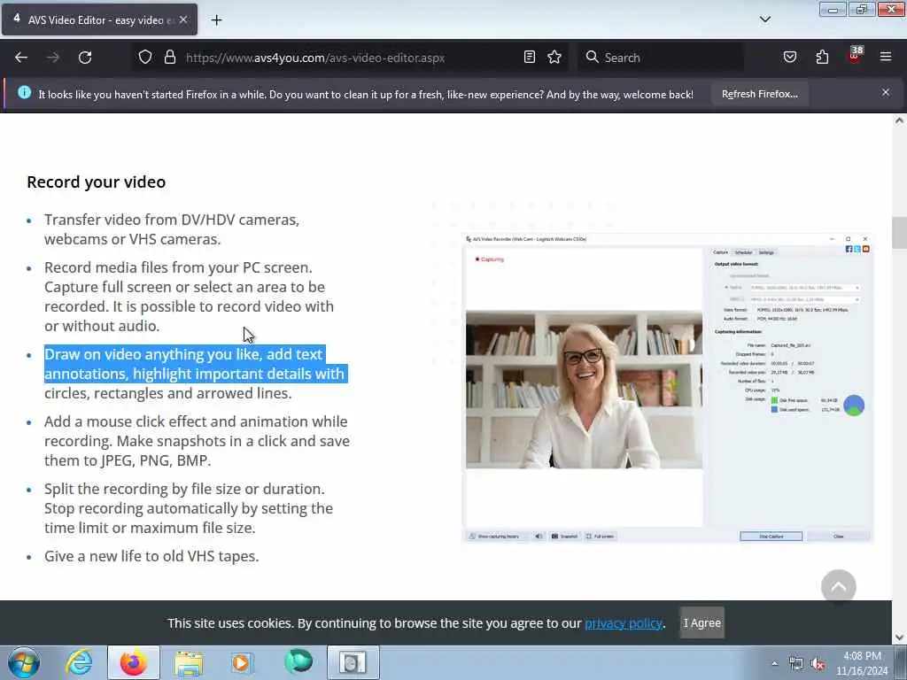Dismiss the Firefox refresh notification bar

tap(886, 92)
